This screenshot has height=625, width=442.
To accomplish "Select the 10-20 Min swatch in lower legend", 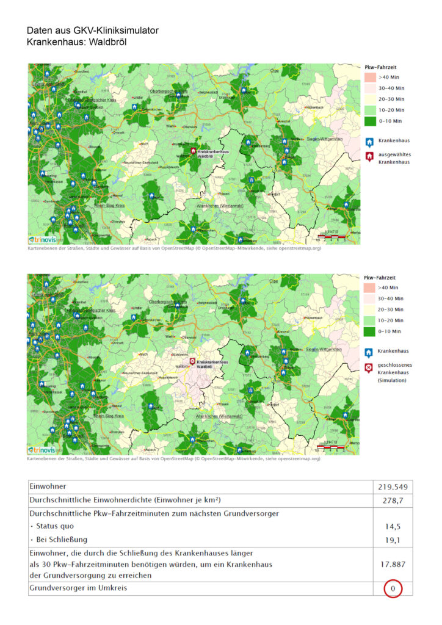I will pyautogui.click(x=369, y=320).
